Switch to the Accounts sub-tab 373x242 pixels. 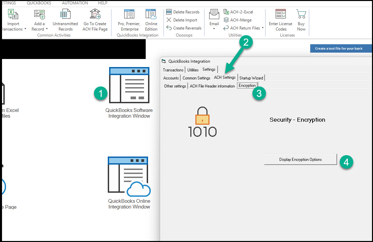point(171,78)
